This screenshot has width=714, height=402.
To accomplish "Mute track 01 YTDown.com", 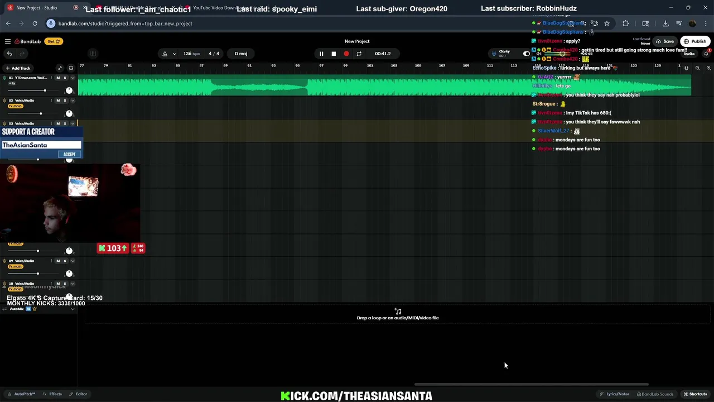I will (x=58, y=78).
